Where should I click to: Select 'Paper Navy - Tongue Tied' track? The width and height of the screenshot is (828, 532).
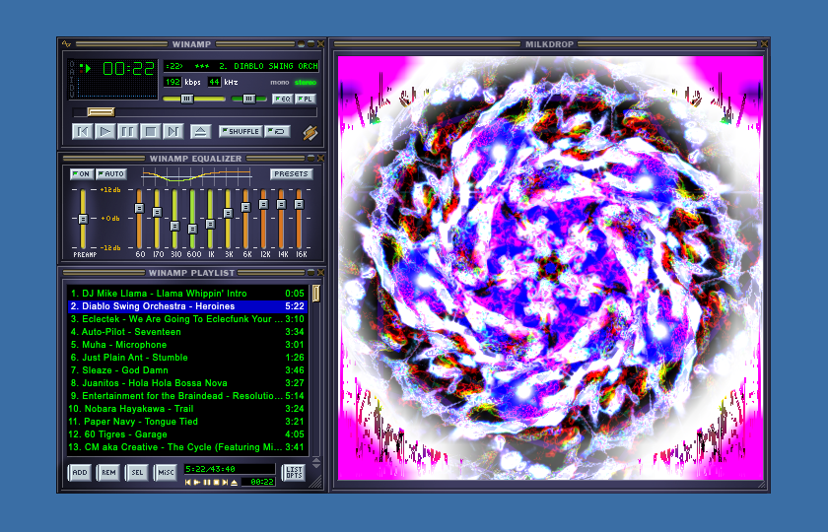click(x=187, y=422)
